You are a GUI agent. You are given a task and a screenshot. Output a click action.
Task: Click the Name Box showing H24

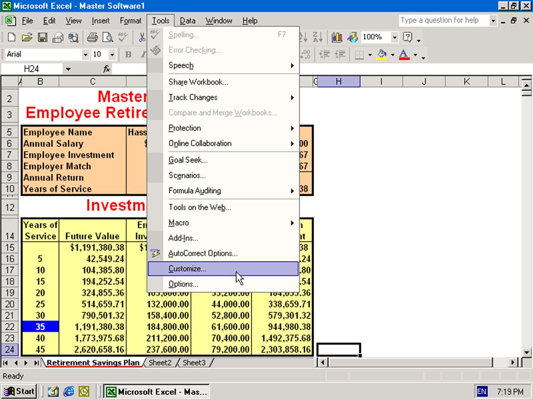click(x=32, y=69)
